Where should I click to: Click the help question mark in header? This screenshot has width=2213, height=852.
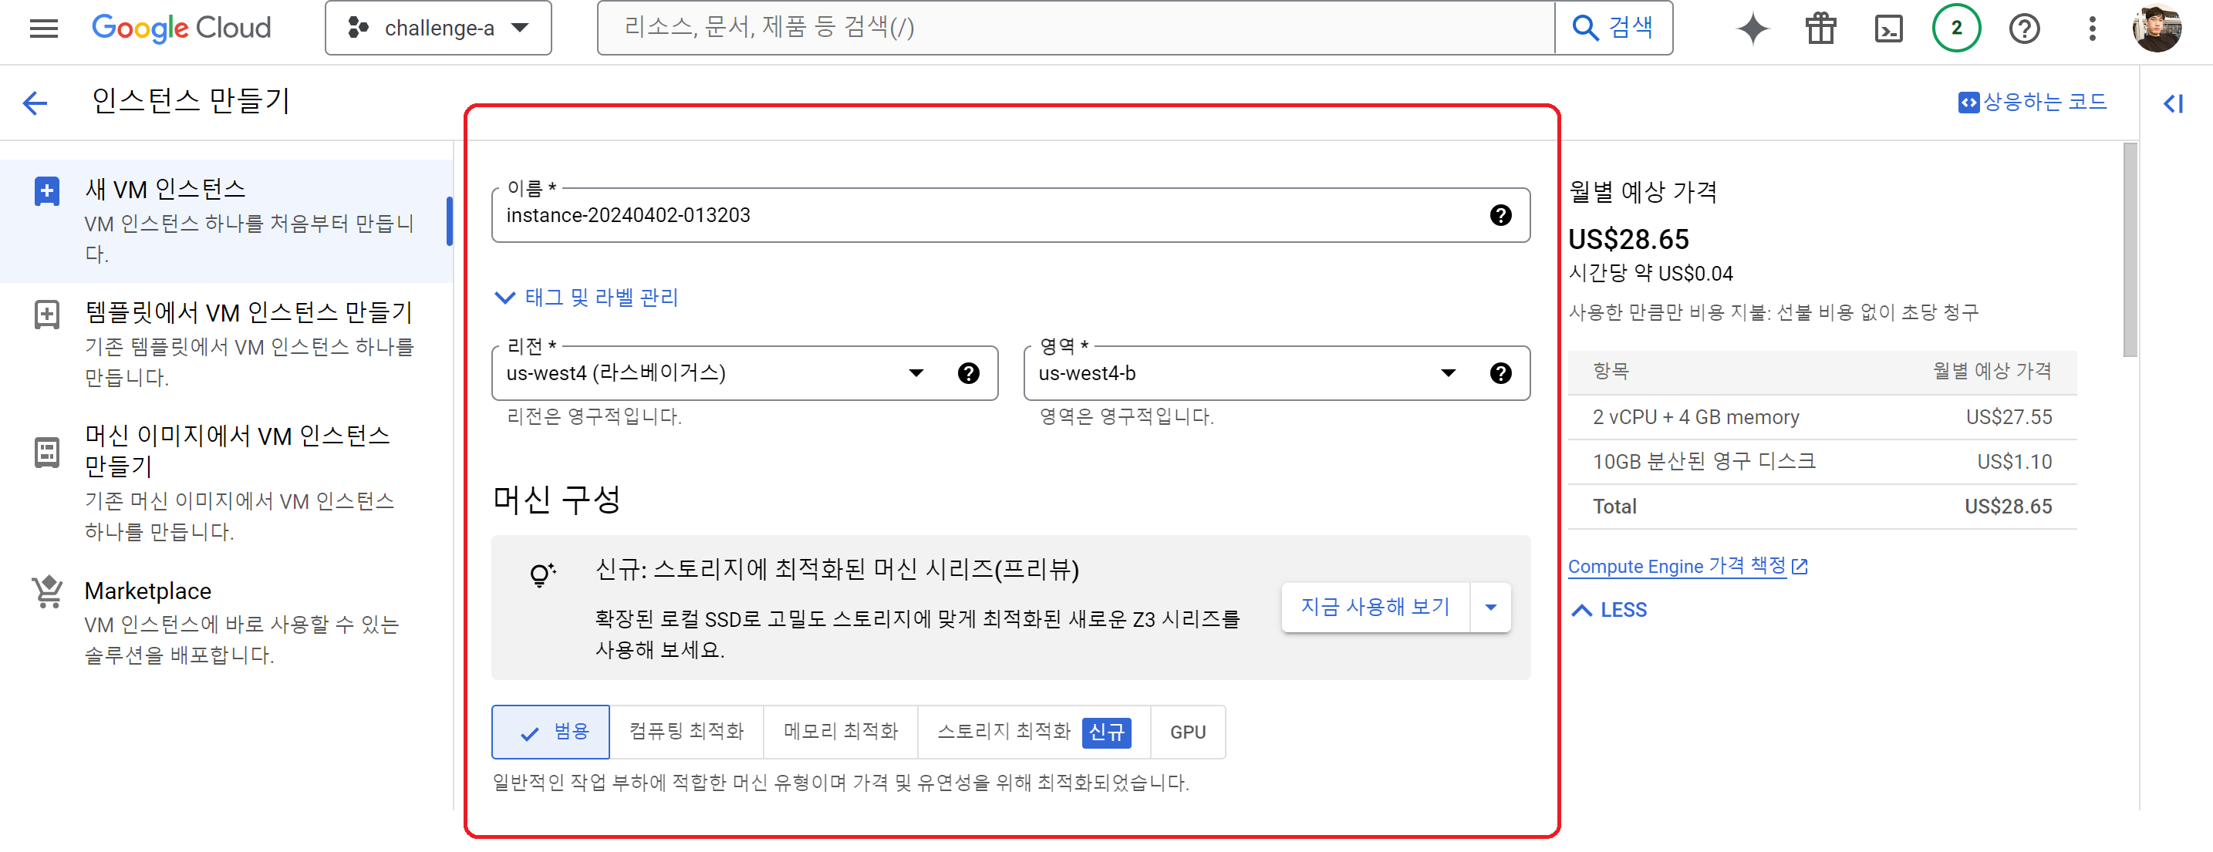[x=2024, y=29]
